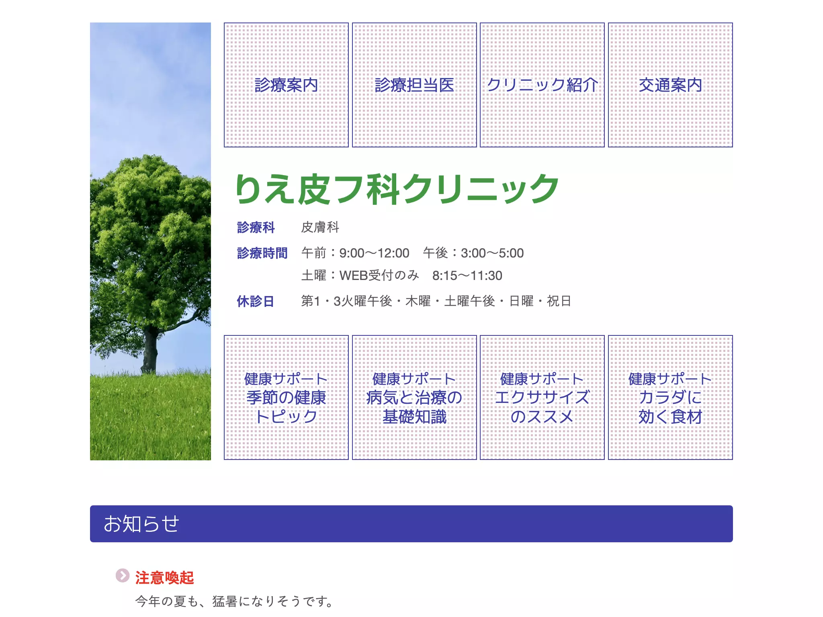
Task: Open the 診療案内 navigation tile
Action: click(x=286, y=85)
